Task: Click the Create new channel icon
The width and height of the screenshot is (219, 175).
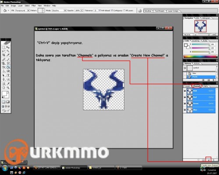Action: tap(208, 160)
